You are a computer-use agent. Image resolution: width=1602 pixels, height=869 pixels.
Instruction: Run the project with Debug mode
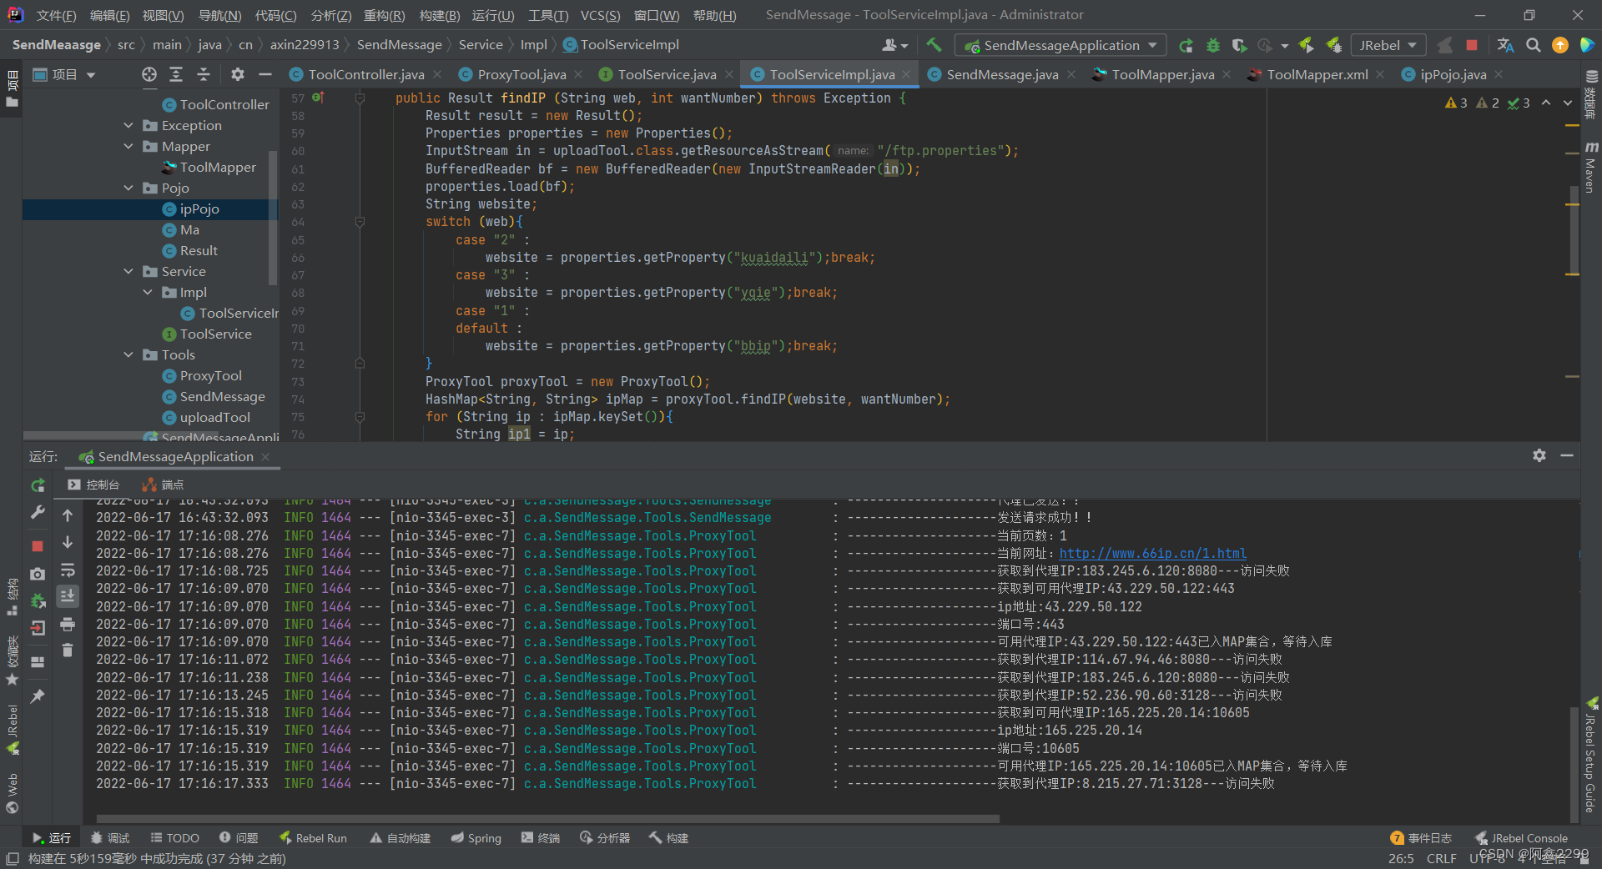1213,45
